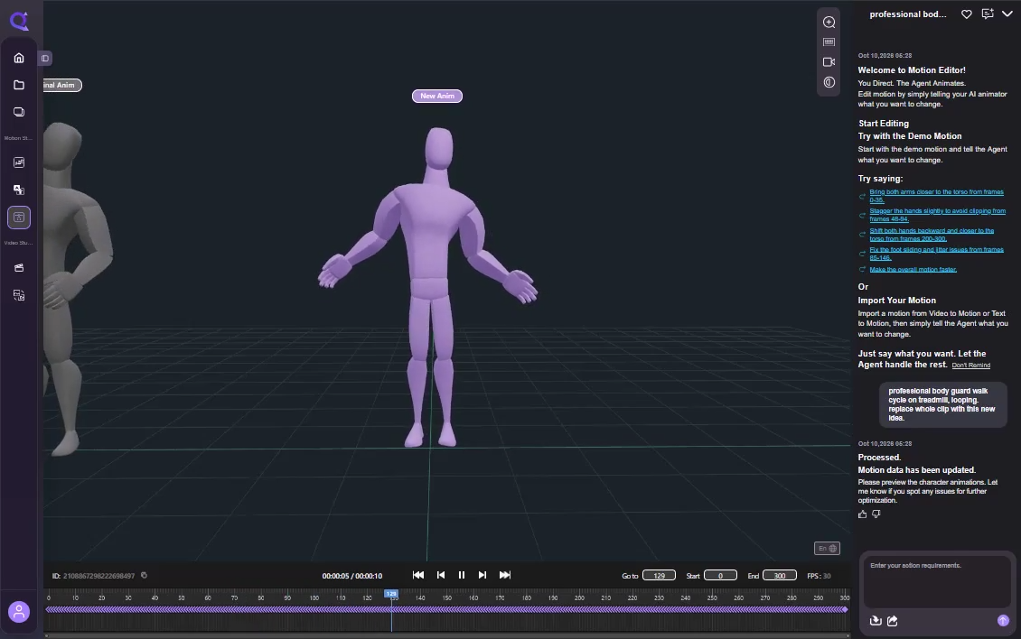Screen dimensions: 1021x639
Task: Toggle the side panel collapse button
Action: (x=45, y=58)
